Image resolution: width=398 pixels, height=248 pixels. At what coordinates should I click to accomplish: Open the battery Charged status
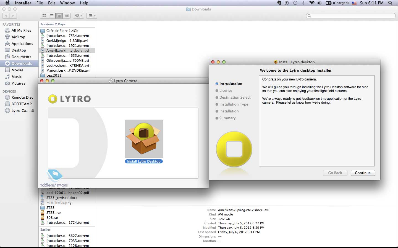coord(337,3)
